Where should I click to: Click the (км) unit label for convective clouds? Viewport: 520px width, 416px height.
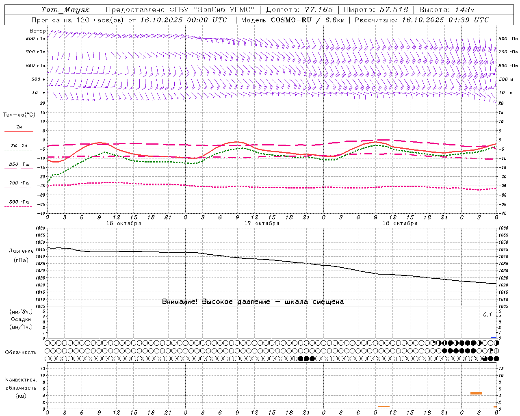point(21,396)
